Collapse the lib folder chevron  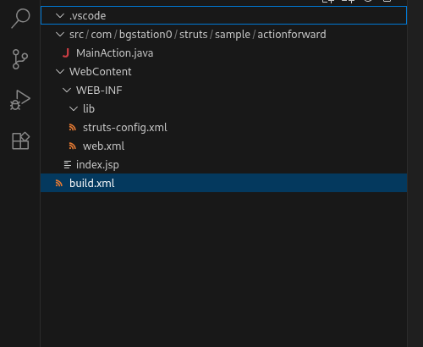[74, 109]
